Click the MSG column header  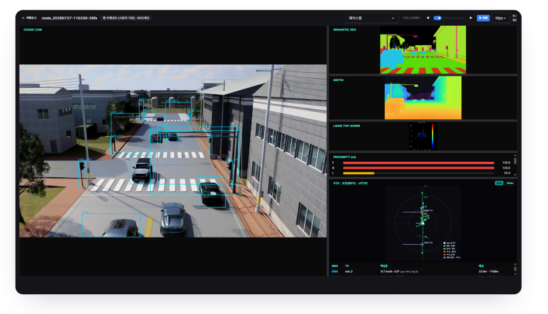[335, 266]
